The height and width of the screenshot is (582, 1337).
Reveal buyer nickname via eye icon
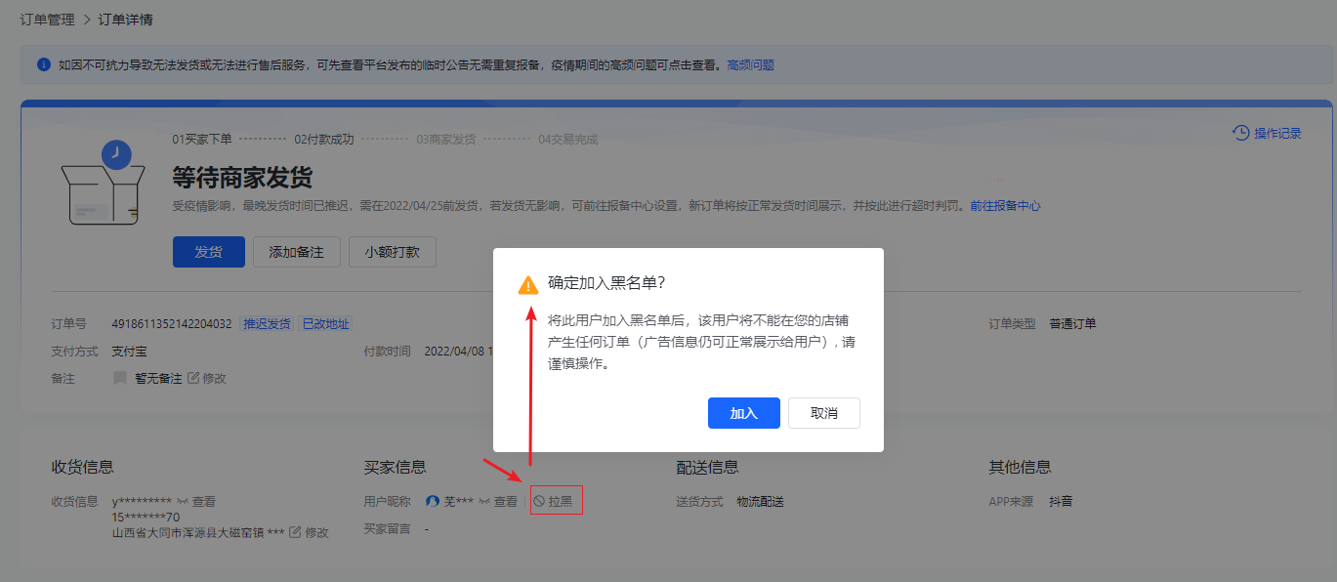coord(483,502)
